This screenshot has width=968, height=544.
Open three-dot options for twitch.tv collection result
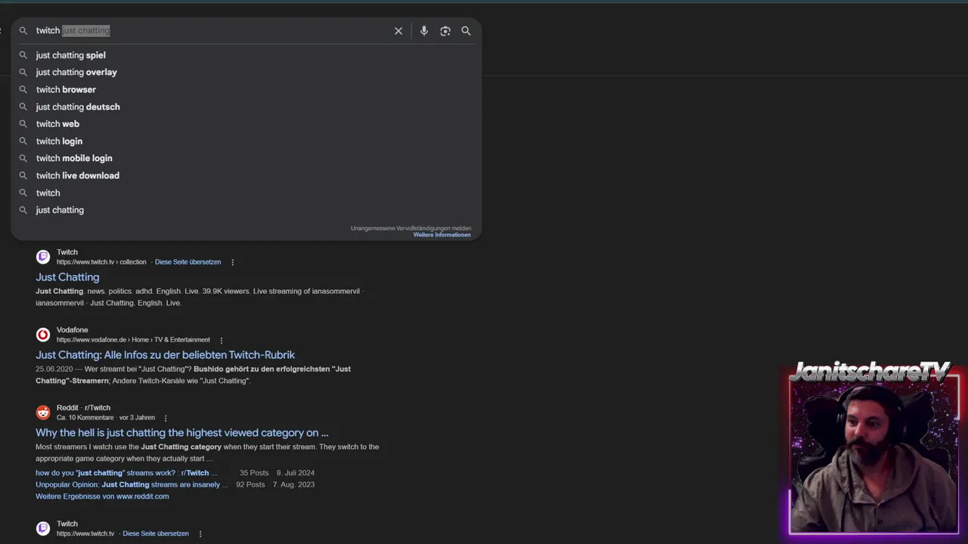click(x=232, y=262)
